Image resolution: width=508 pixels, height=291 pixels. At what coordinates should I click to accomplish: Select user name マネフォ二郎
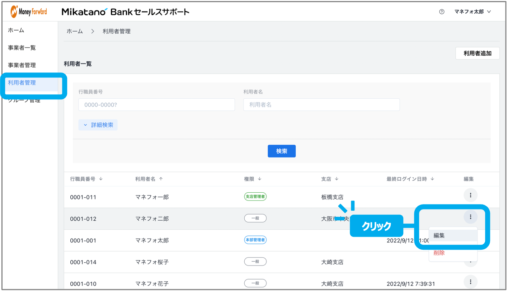pos(152,219)
